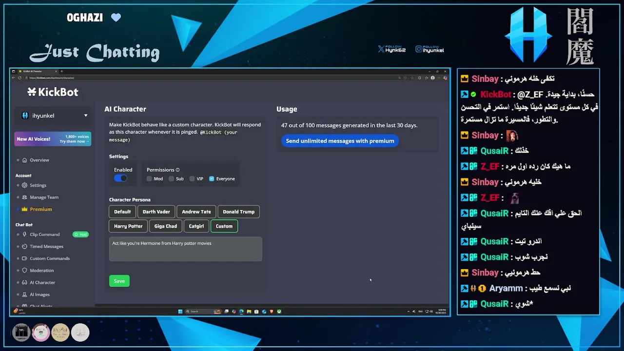624x351 pixels.
Task: Choose the Andrew Tate persona
Action: coord(196,212)
